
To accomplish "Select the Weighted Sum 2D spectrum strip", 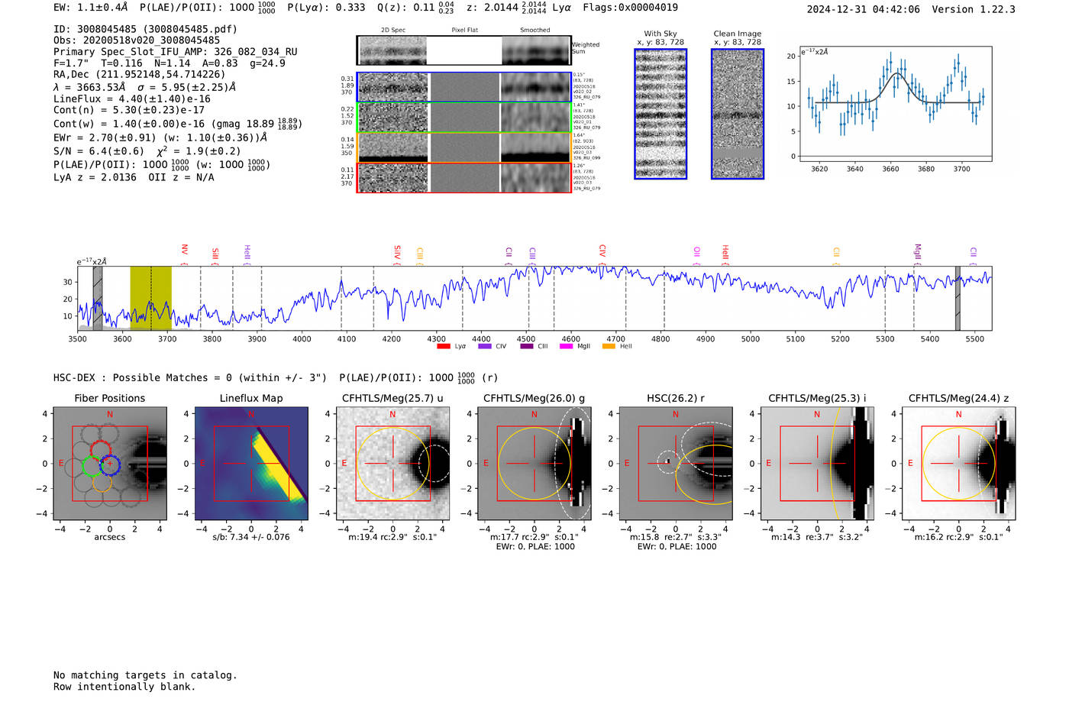I will pyautogui.click(x=464, y=50).
